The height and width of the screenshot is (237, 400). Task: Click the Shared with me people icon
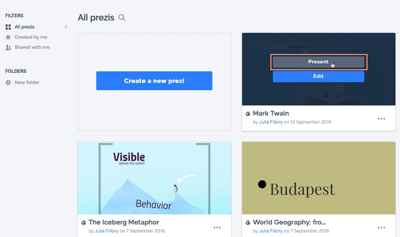pyautogui.click(x=8, y=48)
